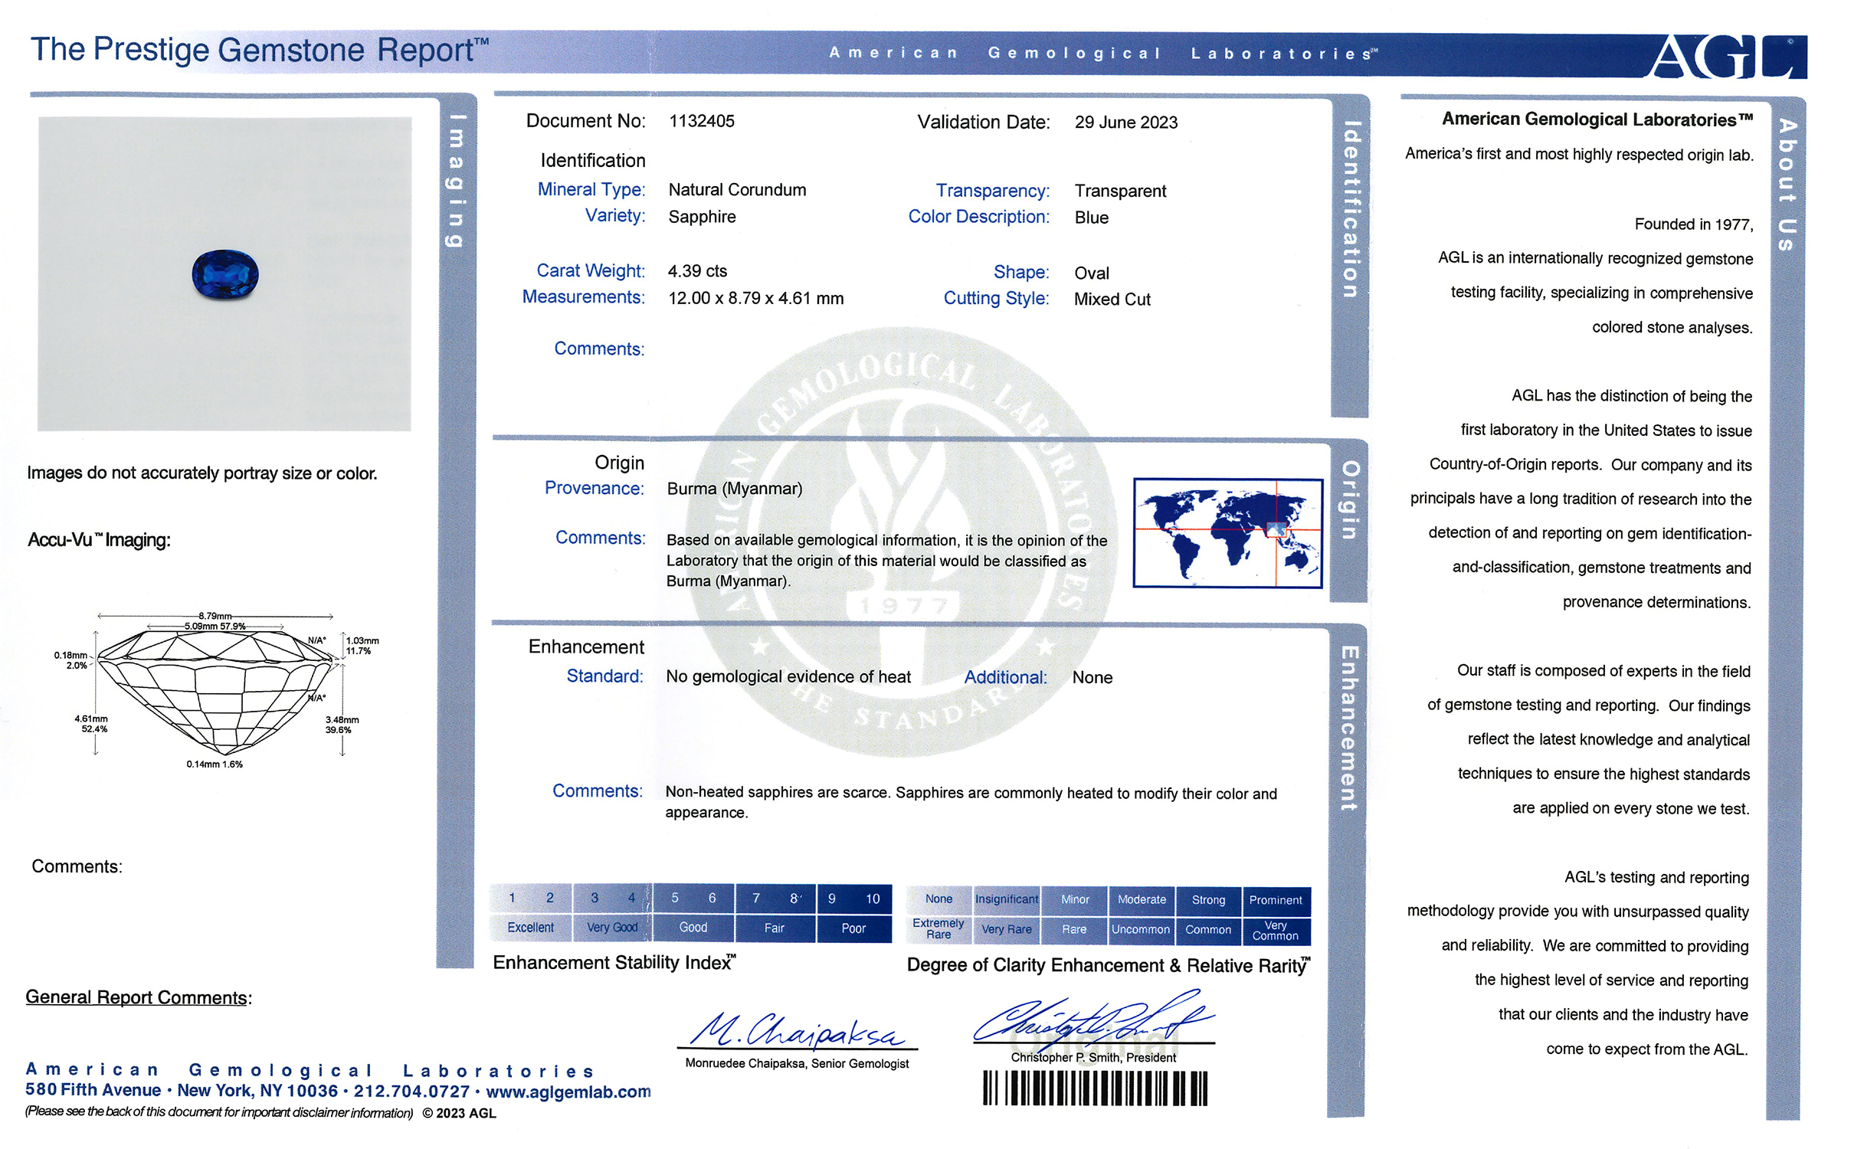Click the AGL logo in header
1864x1149 pixels.
click(1727, 57)
